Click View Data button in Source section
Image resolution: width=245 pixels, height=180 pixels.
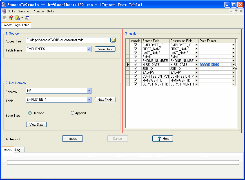(105, 49)
